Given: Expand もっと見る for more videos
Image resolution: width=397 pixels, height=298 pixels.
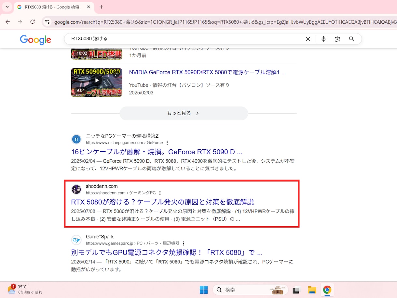Looking at the screenshot, I should 184,113.
